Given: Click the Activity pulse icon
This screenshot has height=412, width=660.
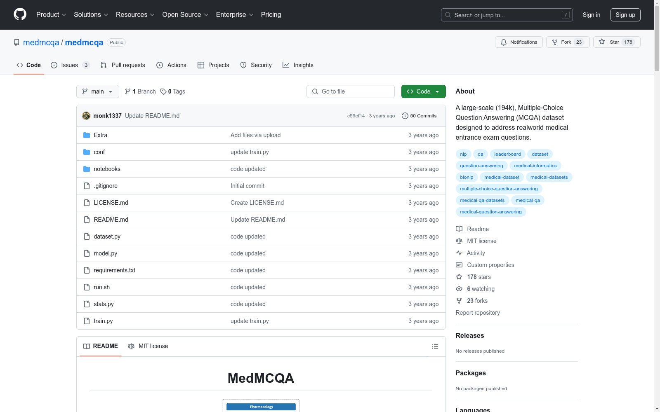Looking at the screenshot, I should 459,253.
